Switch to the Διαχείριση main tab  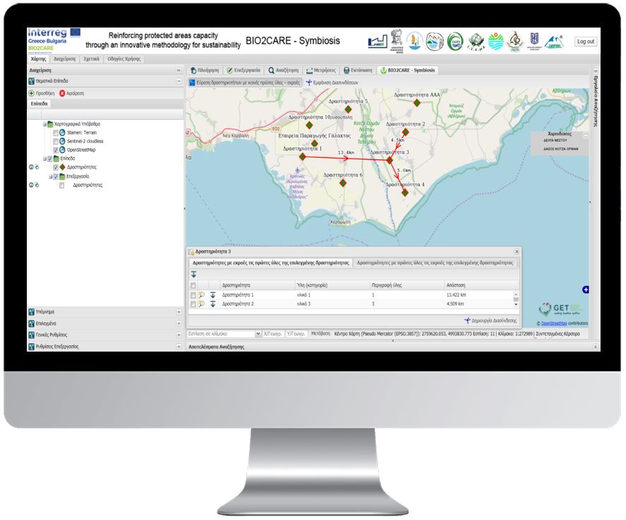(x=65, y=59)
